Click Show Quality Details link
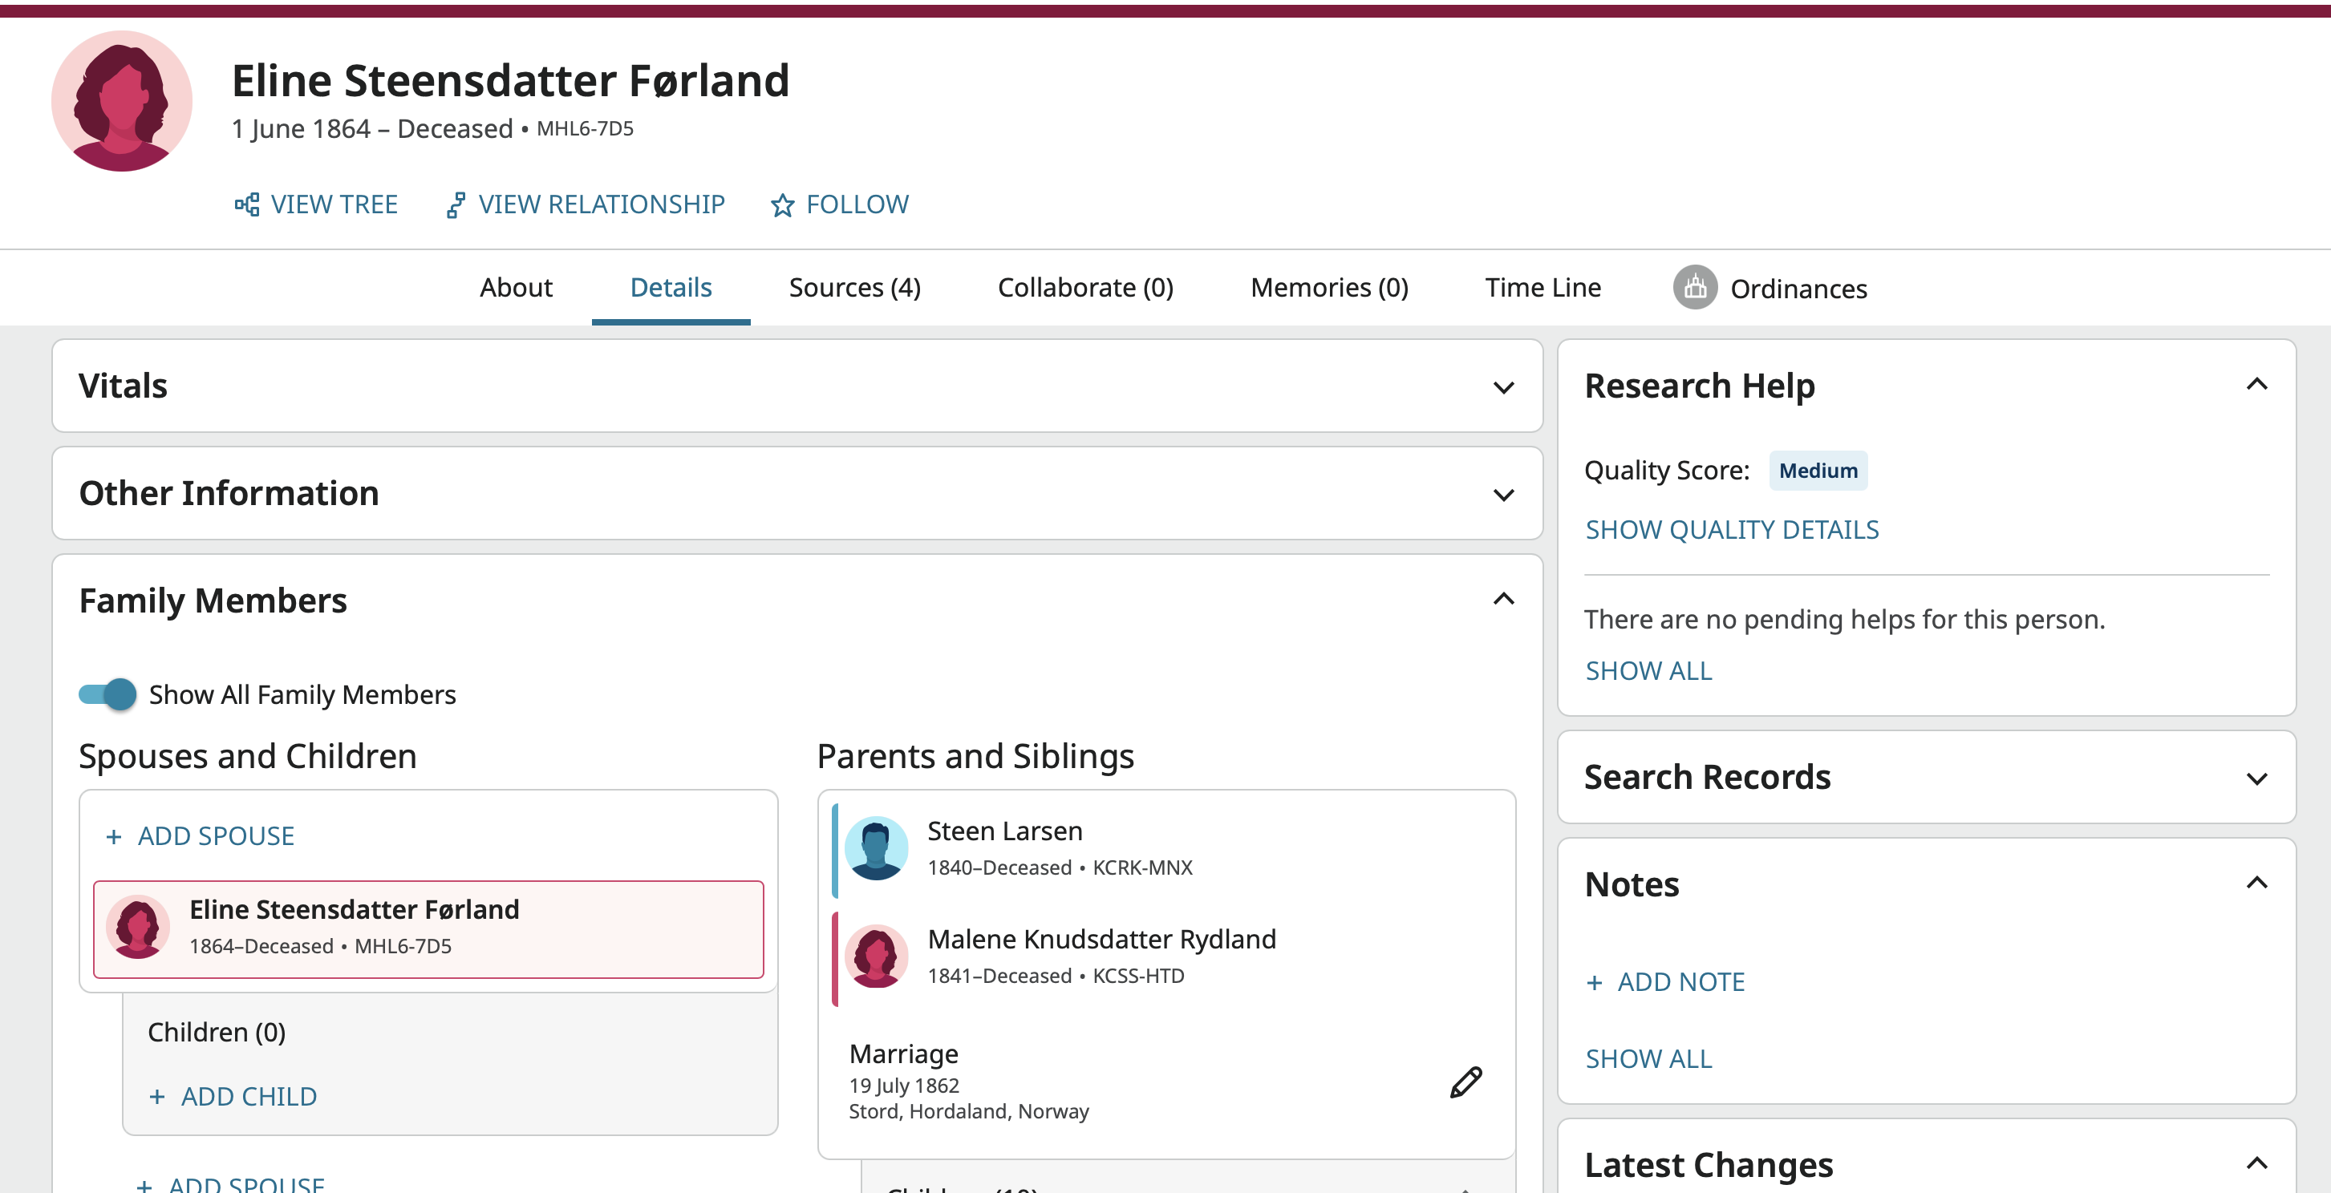Image resolution: width=2331 pixels, height=1193 pixels. [x=1731, y=529]
